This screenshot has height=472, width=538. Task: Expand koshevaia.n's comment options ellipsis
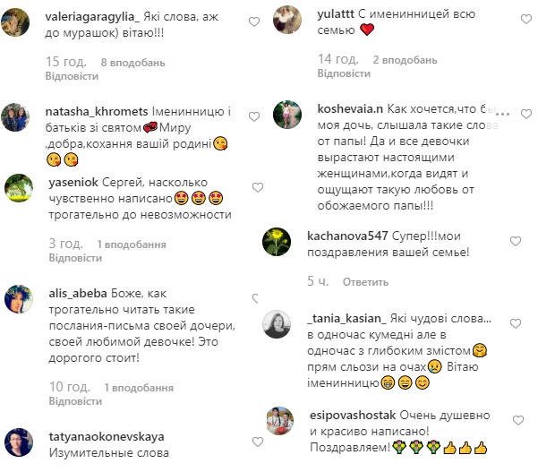point(503,113)
